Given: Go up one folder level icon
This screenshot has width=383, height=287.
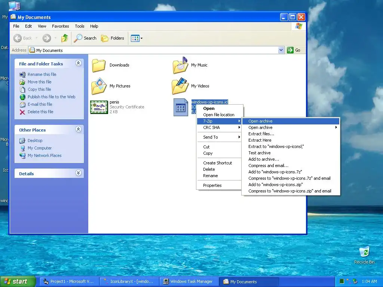Looking at the screenshot, I should click(65, 38).
